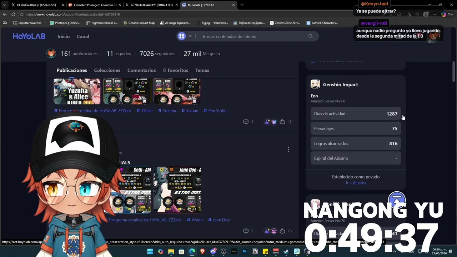Click the Yuzuha hashtag
The image size is (457, 257).
pos(167,111)
